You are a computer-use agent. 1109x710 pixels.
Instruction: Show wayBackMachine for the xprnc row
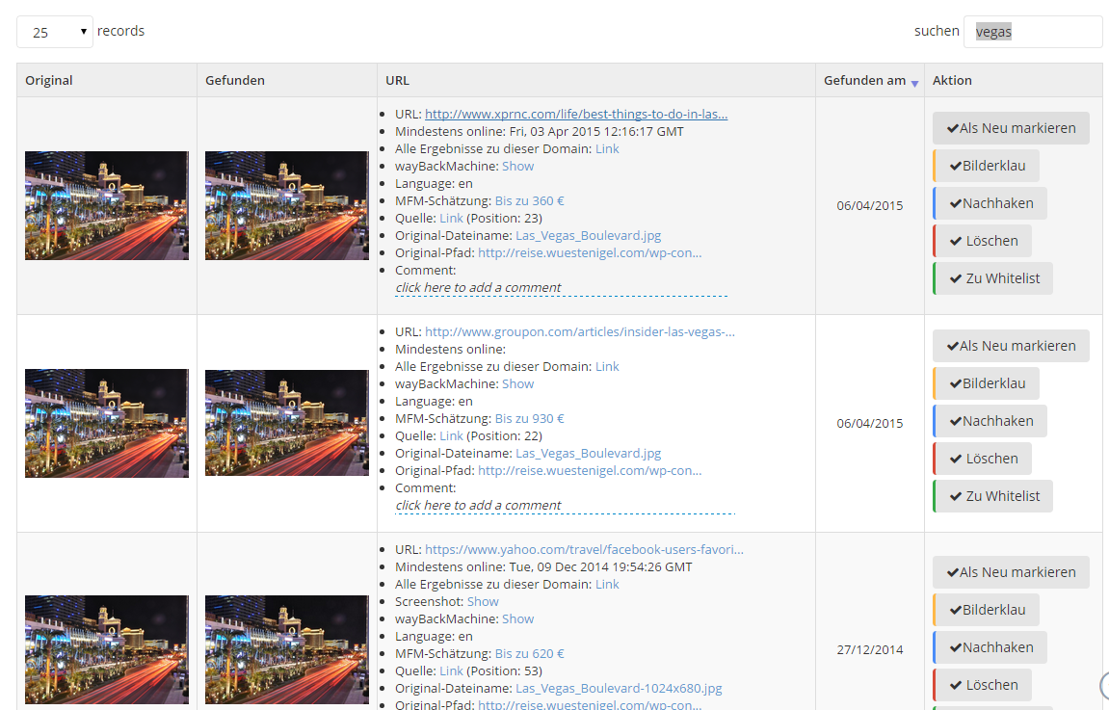[517, 167]
